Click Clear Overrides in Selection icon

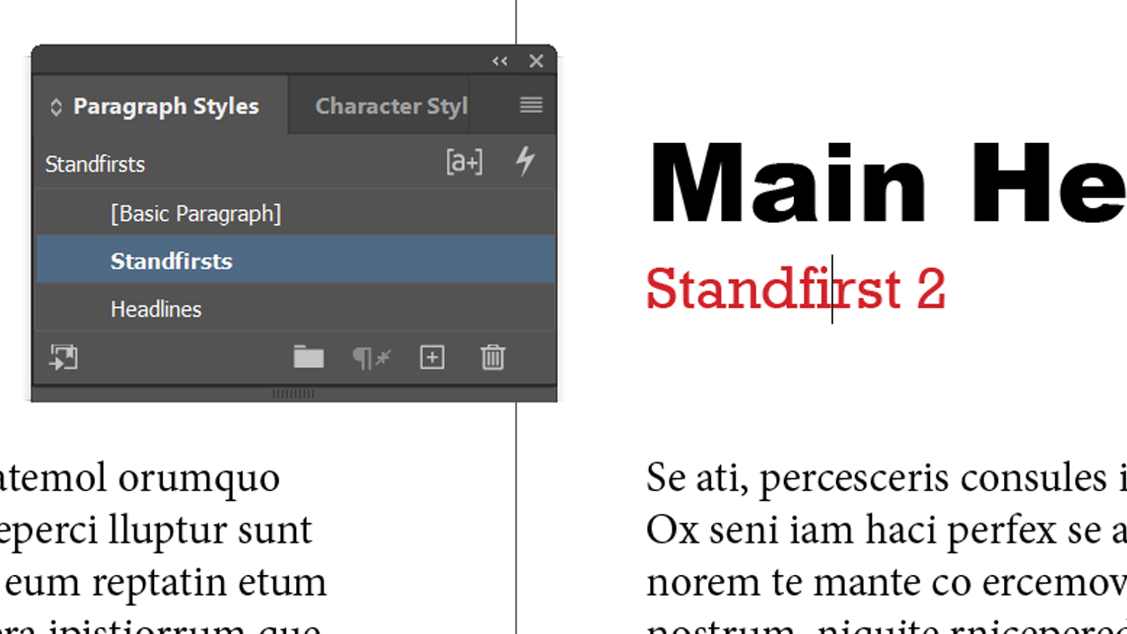(371, 358)
